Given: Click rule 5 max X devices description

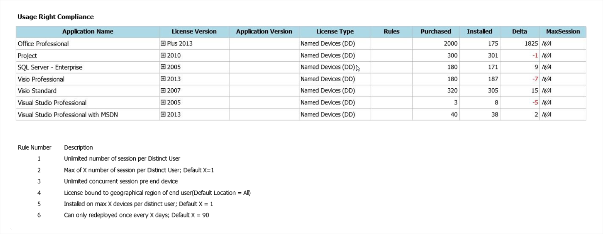Looking at the screenshot, I should pos(138,204).
